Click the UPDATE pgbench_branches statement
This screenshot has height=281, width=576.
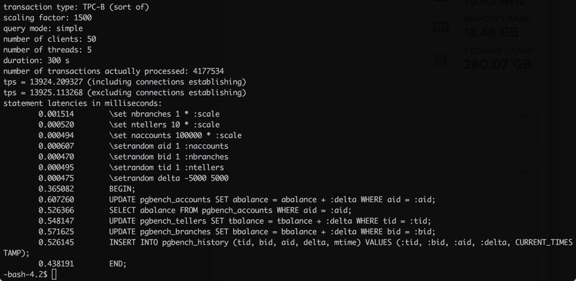pyautogui.click(x=272, y=231)
